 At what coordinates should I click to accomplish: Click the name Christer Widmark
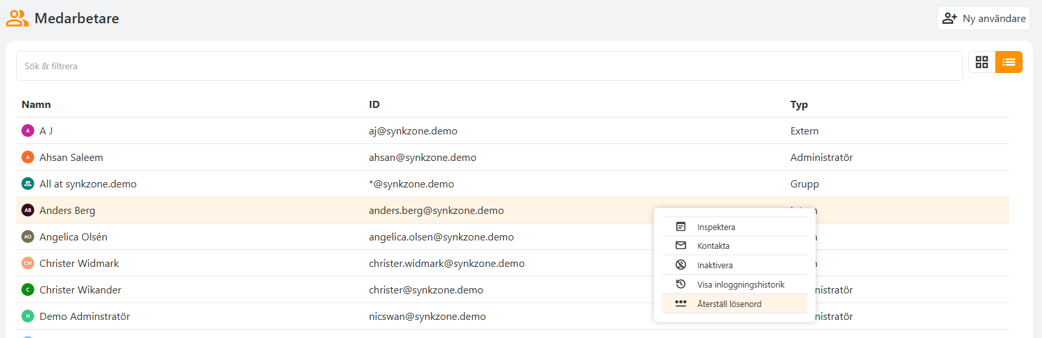click(79, 263)
